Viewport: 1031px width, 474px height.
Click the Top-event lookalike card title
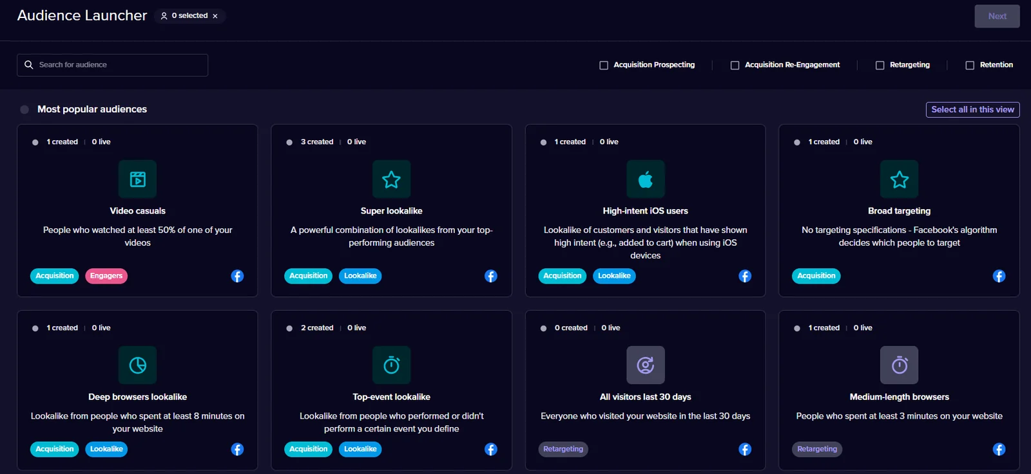point(391,397)
